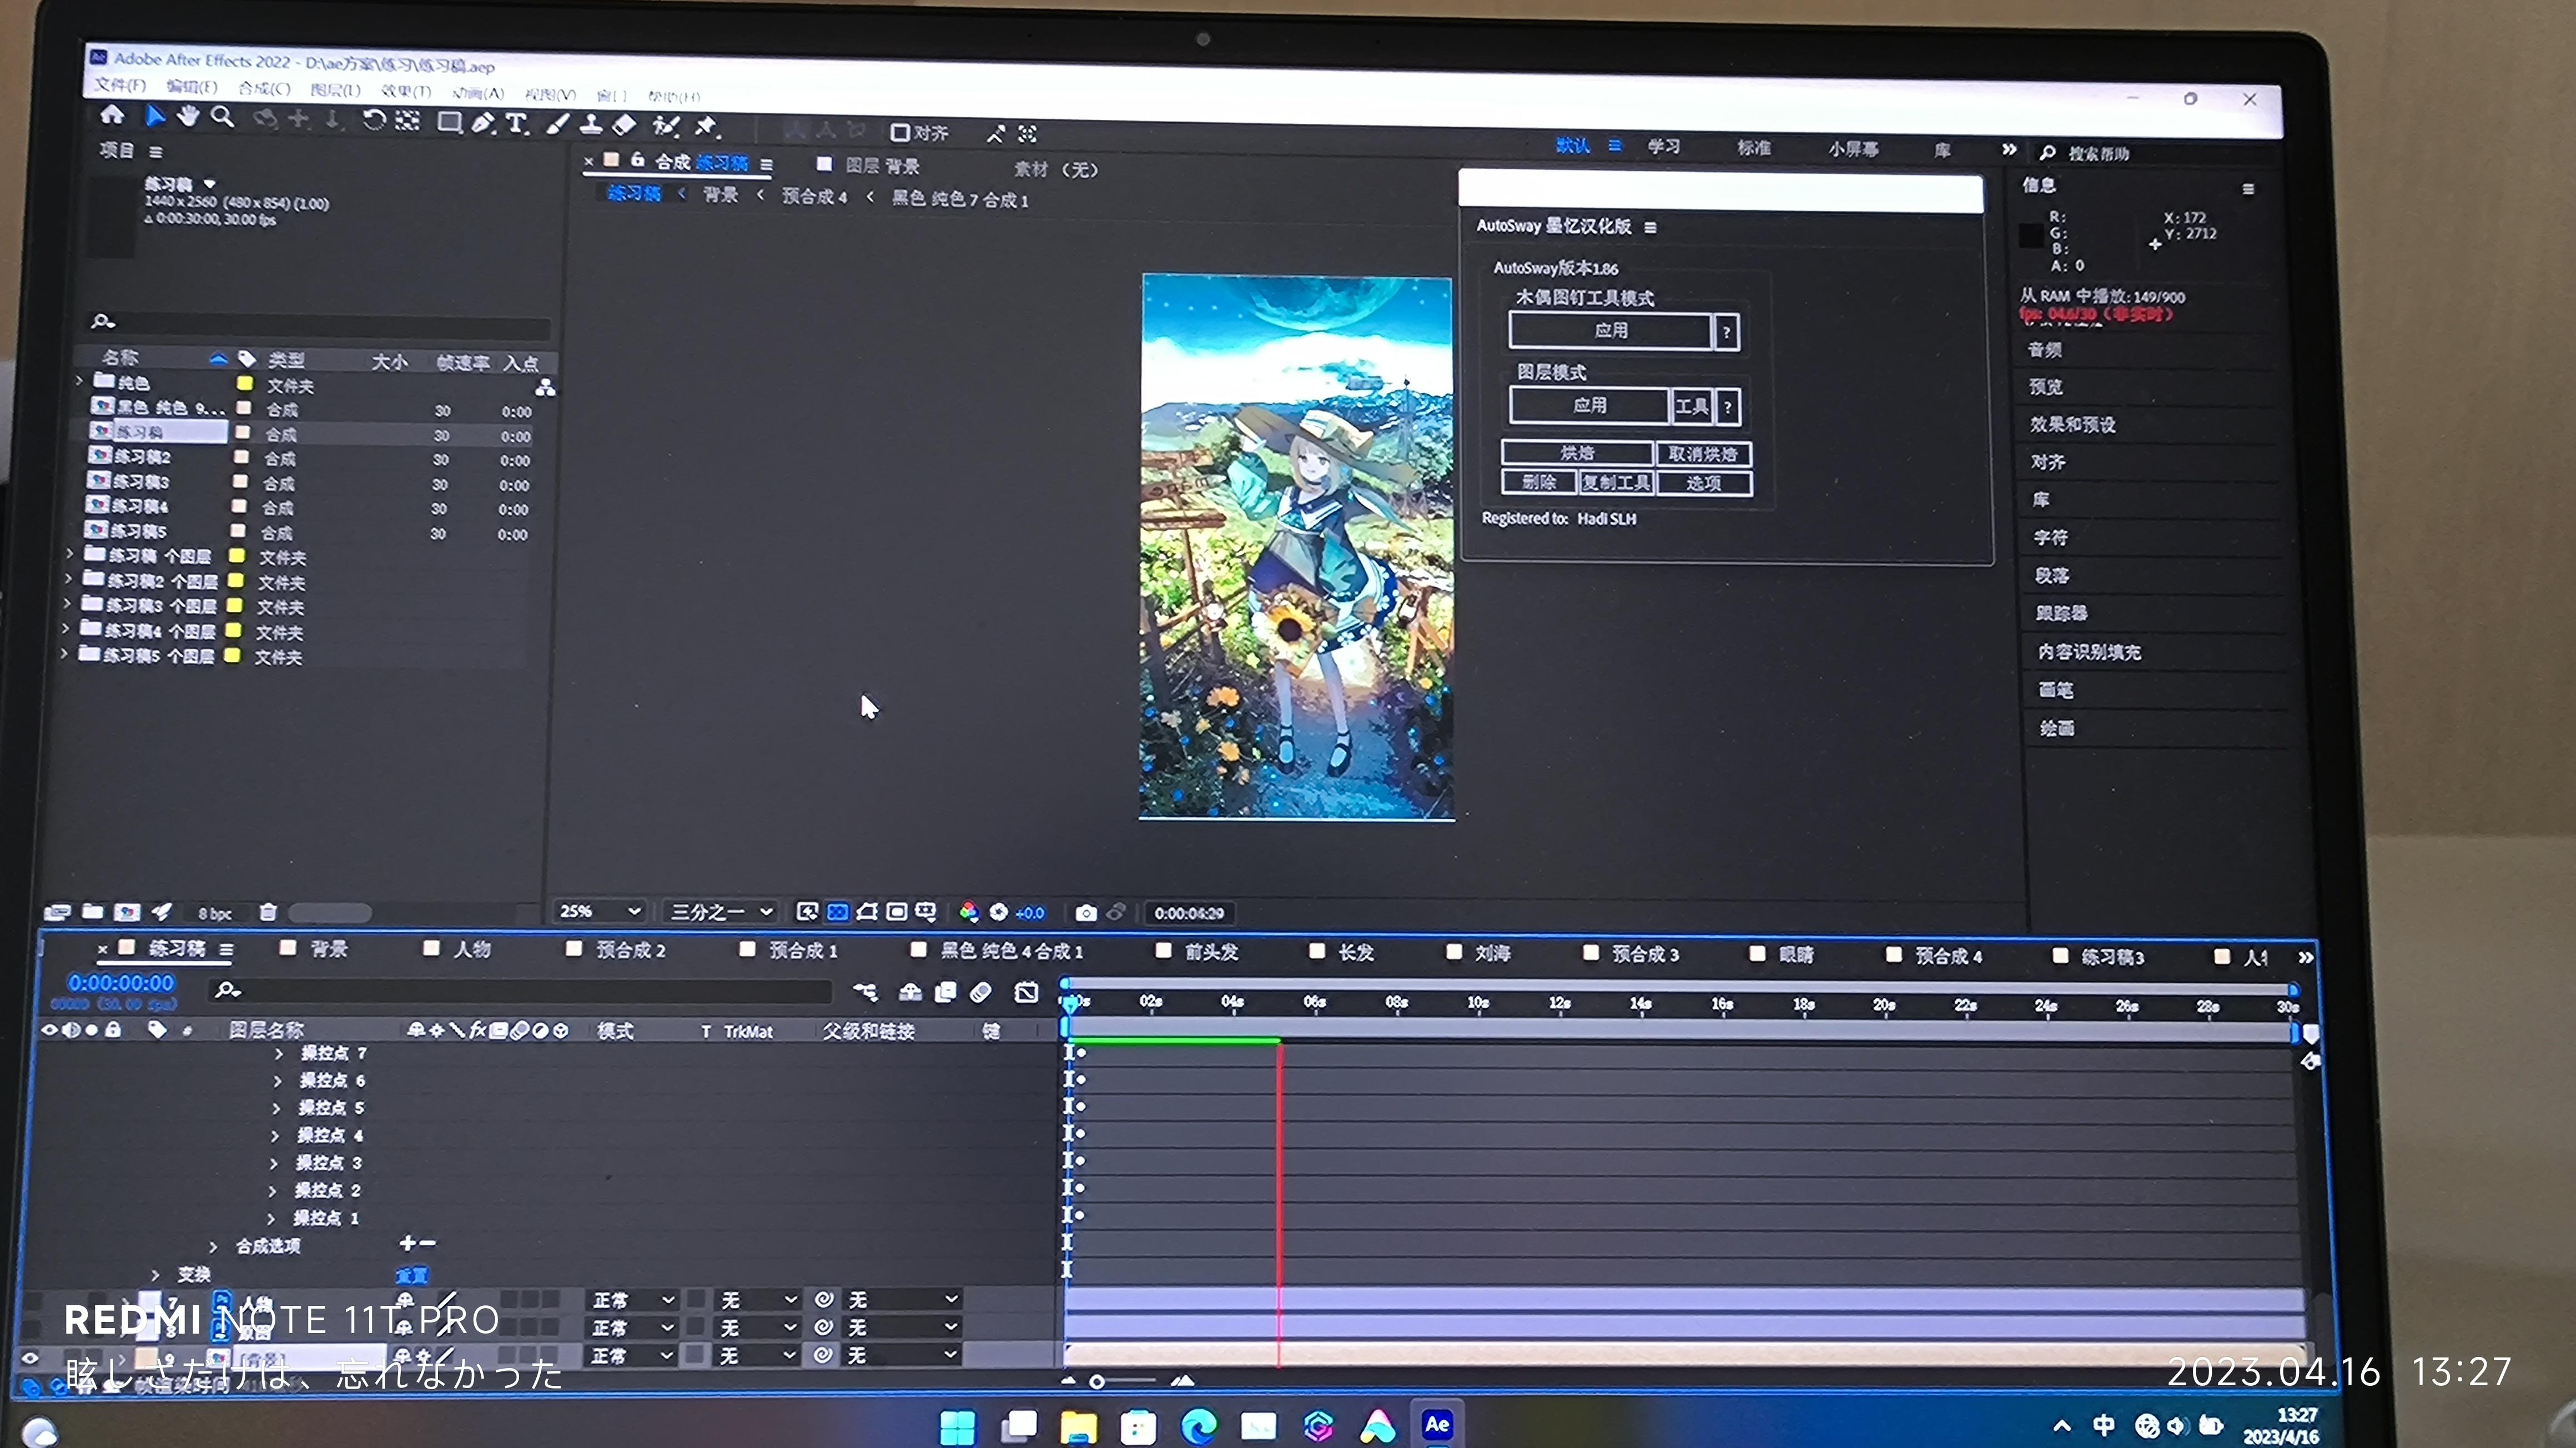Image resolution: width=2576 pixels, height=1448 pixels.
Task: Expand the 变换 transform group
Action: click(155, 1275)
